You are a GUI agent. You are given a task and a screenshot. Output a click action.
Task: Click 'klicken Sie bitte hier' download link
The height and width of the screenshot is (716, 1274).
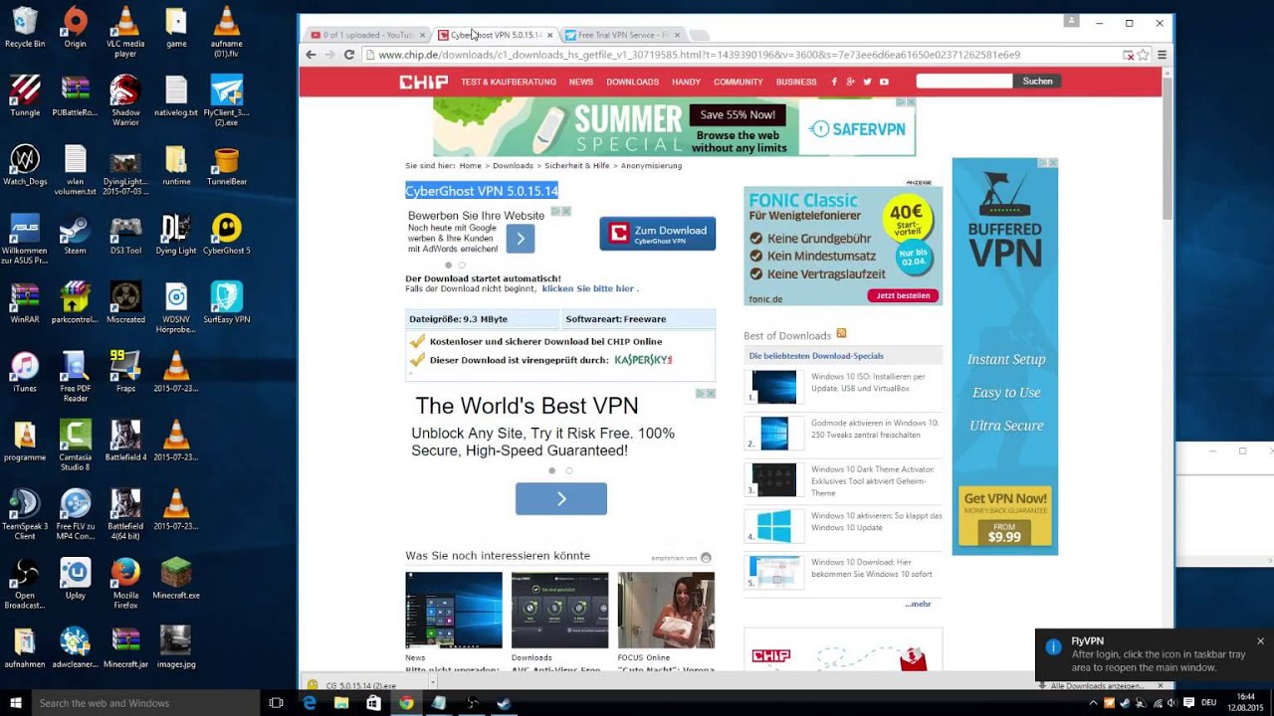588,288
